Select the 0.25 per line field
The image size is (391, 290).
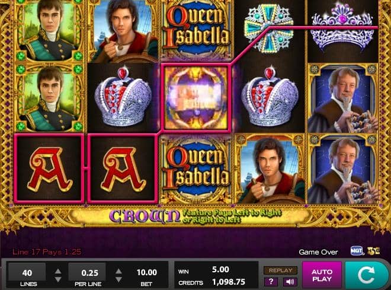coord(87,272)
